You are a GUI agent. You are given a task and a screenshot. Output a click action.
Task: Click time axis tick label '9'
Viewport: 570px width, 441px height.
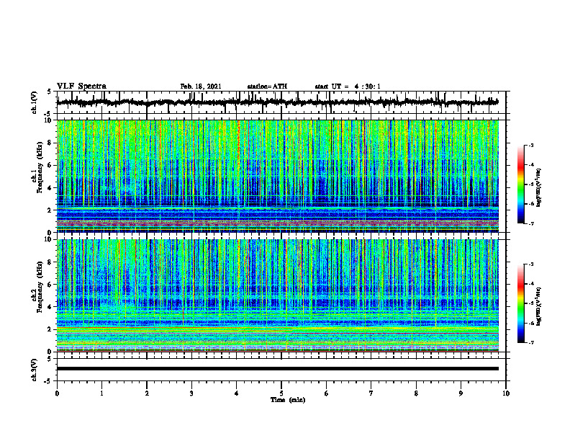[x=461, y=393]
